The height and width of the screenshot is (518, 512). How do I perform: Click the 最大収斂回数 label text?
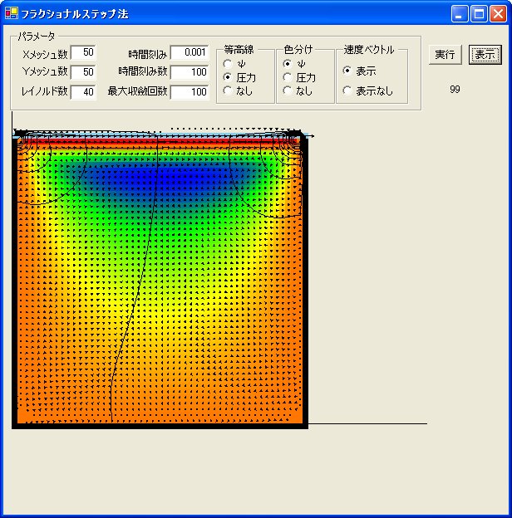click(x=137, y=90)
